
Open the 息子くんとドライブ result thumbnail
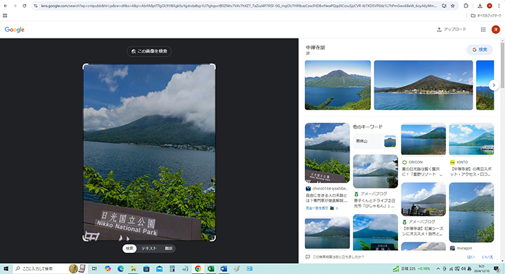pos(375,171)
